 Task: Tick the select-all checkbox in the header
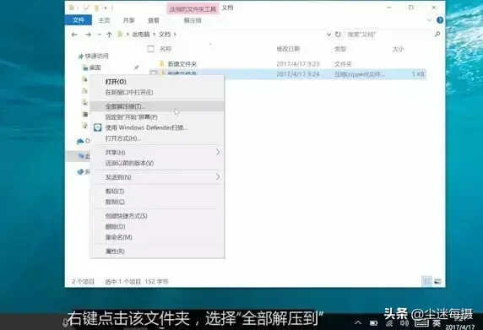click(x=150, y=49)
